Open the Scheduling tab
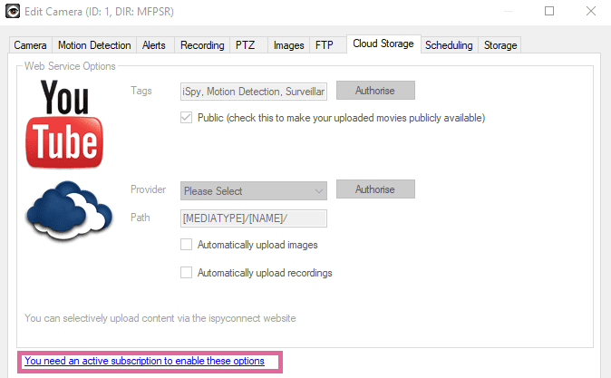Screen dimensions: 611x378 (x=449, y=45)
